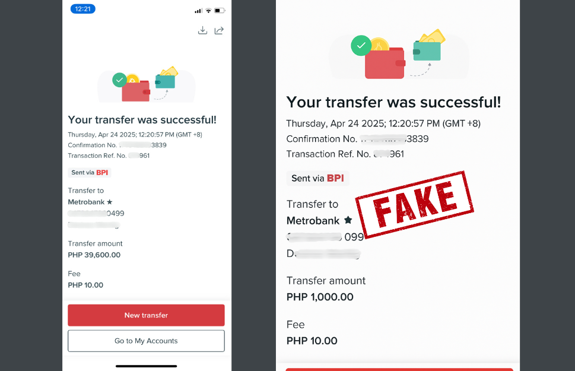Tap the larger Sent via BPI badge
Screen dimensions: 575x371
317,178
